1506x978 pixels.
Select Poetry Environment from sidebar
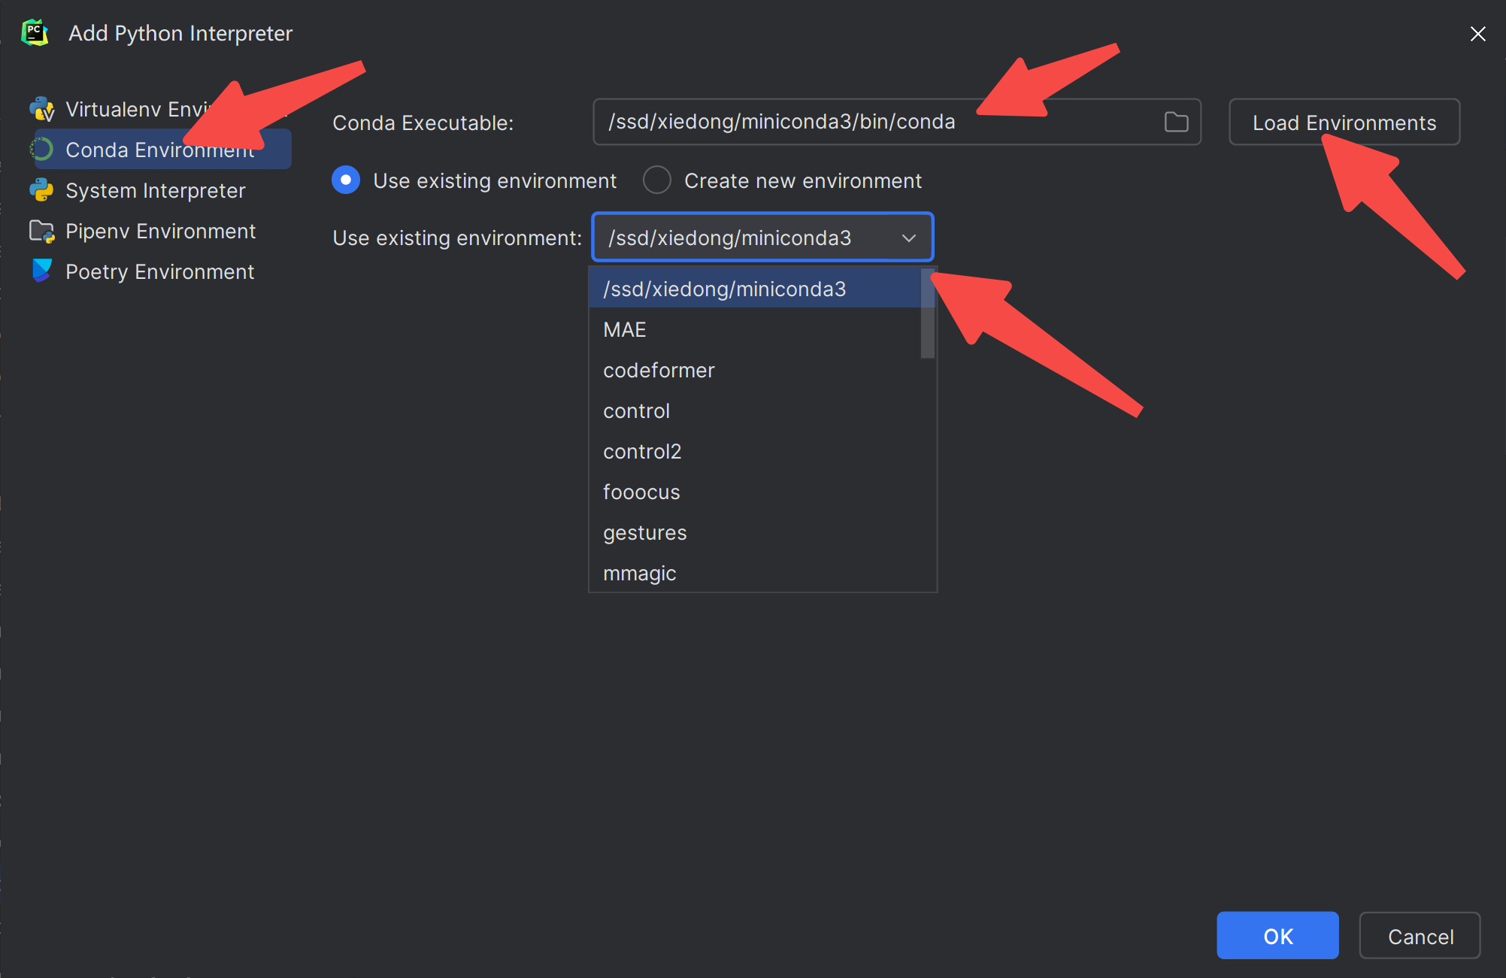point(162,270)
